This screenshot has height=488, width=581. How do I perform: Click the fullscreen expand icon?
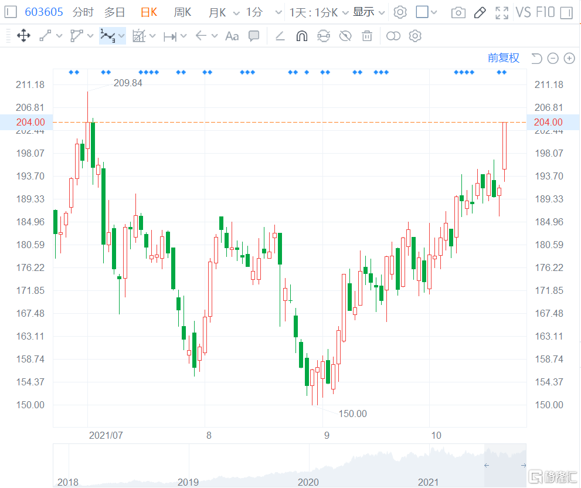click(x=502, y=12)
